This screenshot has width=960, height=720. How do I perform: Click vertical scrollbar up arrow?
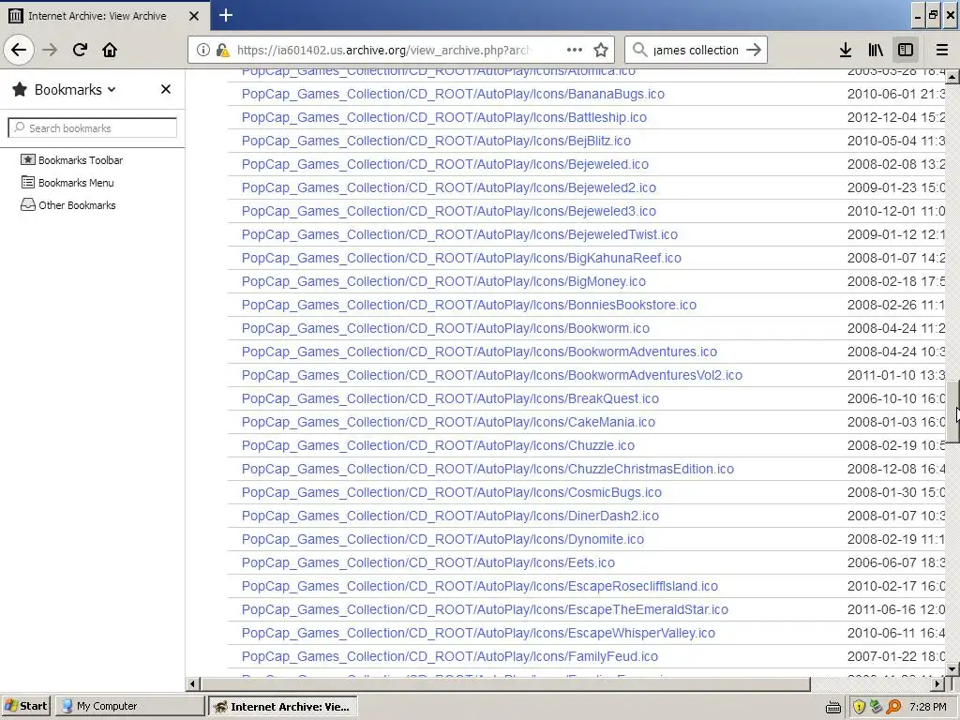coord(952,77)
